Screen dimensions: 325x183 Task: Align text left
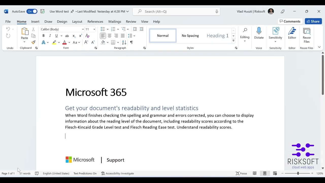point(103,36)
